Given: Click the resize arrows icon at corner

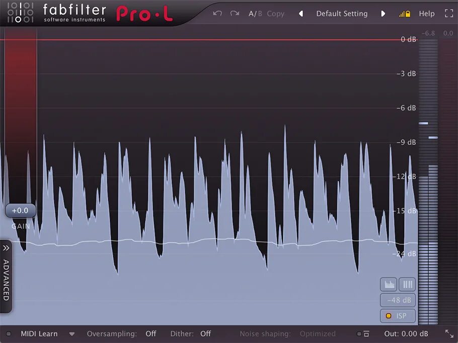Looking at the screenshot, I should coord(449,333).
